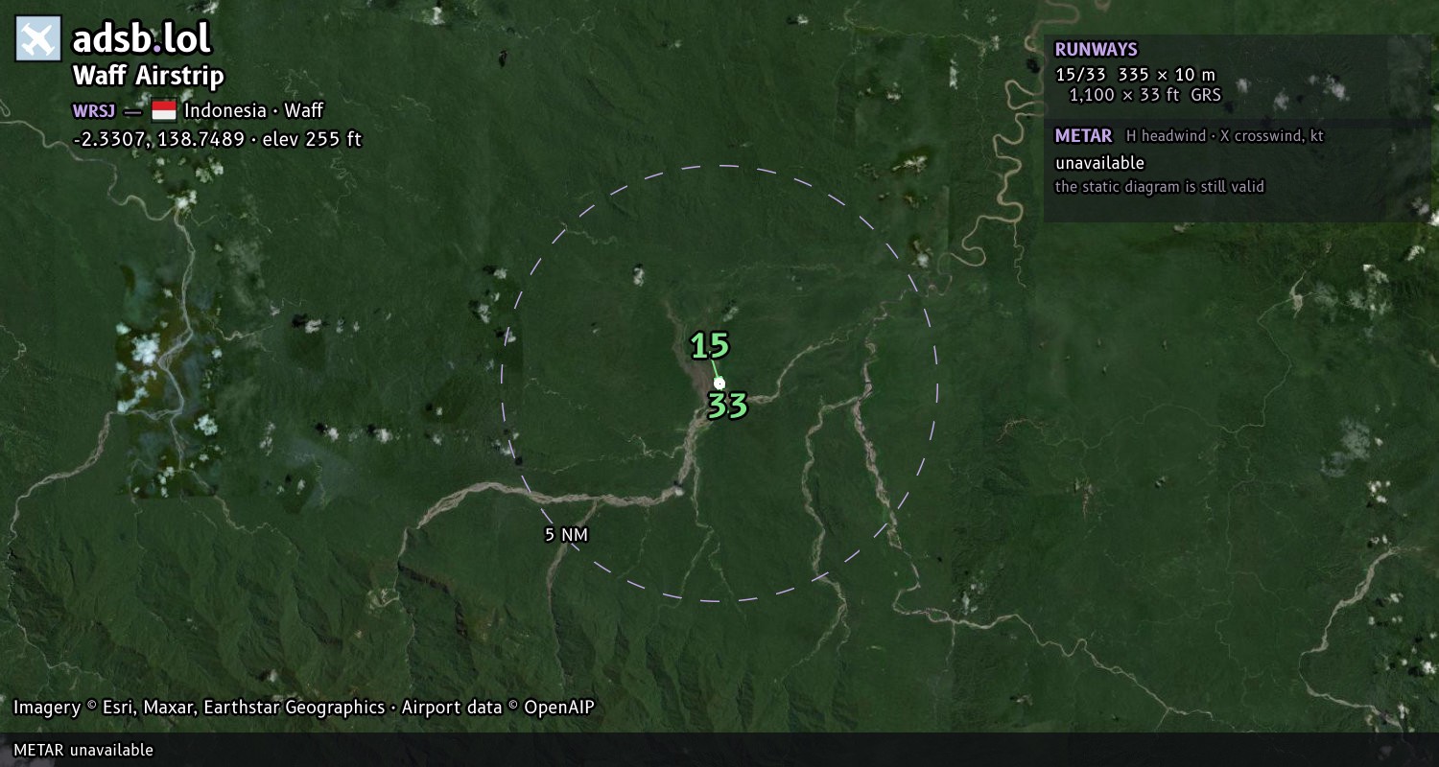This screenshot has width=1439, height=767.
Task: Click 'the static diagram is still valid' note
Action: [x=1160, y=187]
